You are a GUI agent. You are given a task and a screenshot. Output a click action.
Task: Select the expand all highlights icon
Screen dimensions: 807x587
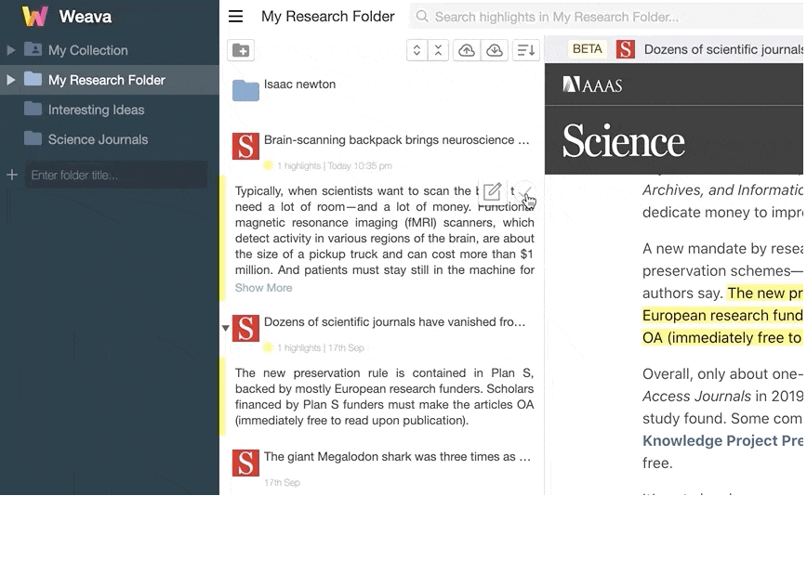417,50
